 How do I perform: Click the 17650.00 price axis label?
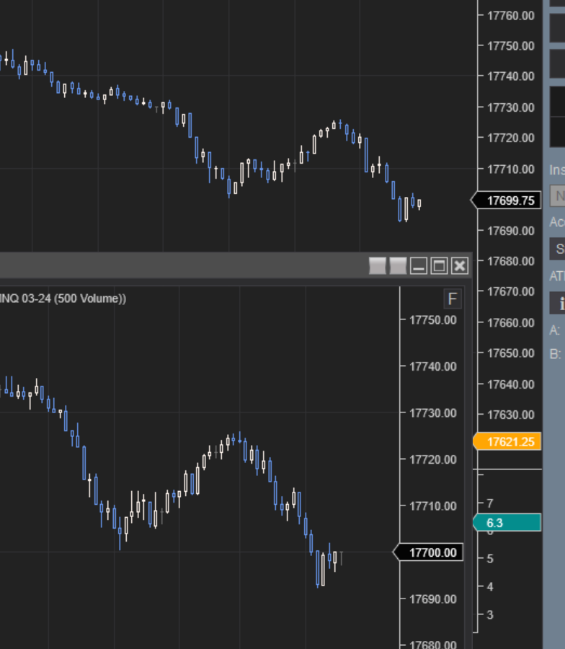tap(510, 353)
